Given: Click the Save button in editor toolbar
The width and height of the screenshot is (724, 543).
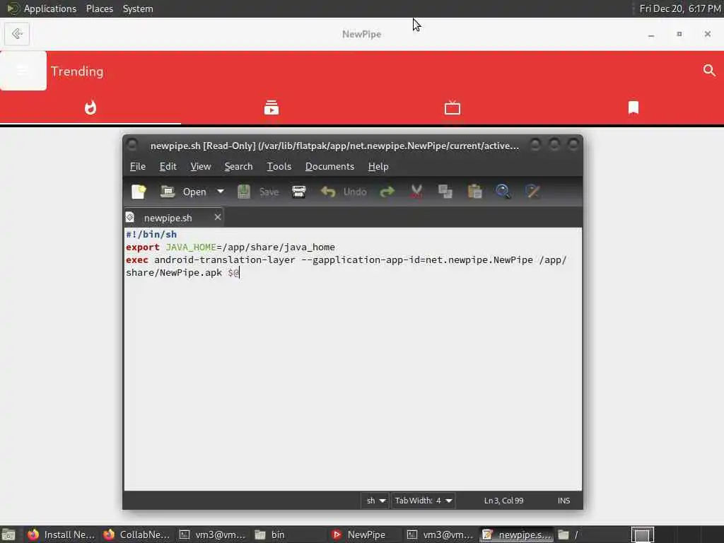Looking at the screenshot, I should (x=258, y=192).
